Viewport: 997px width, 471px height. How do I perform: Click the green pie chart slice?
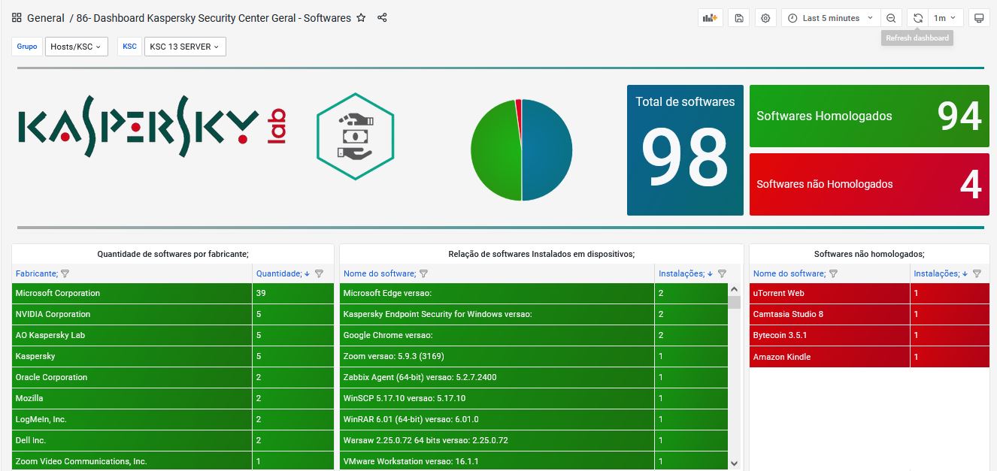[x=495, y=150]
